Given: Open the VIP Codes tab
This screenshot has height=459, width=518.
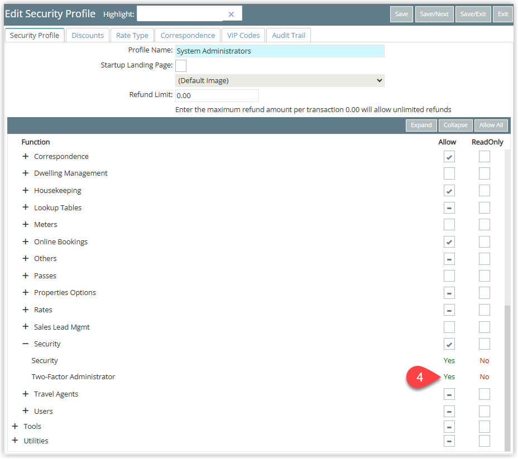Looking at the screenshot, I should pos(243,35).
